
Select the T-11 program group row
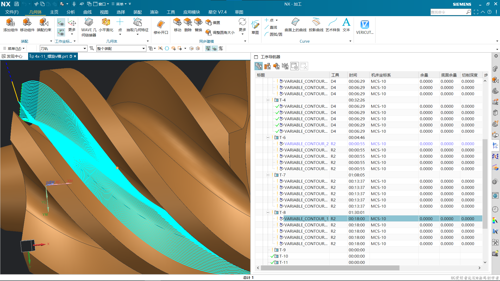pyautogui.click(x=369, y=262)
